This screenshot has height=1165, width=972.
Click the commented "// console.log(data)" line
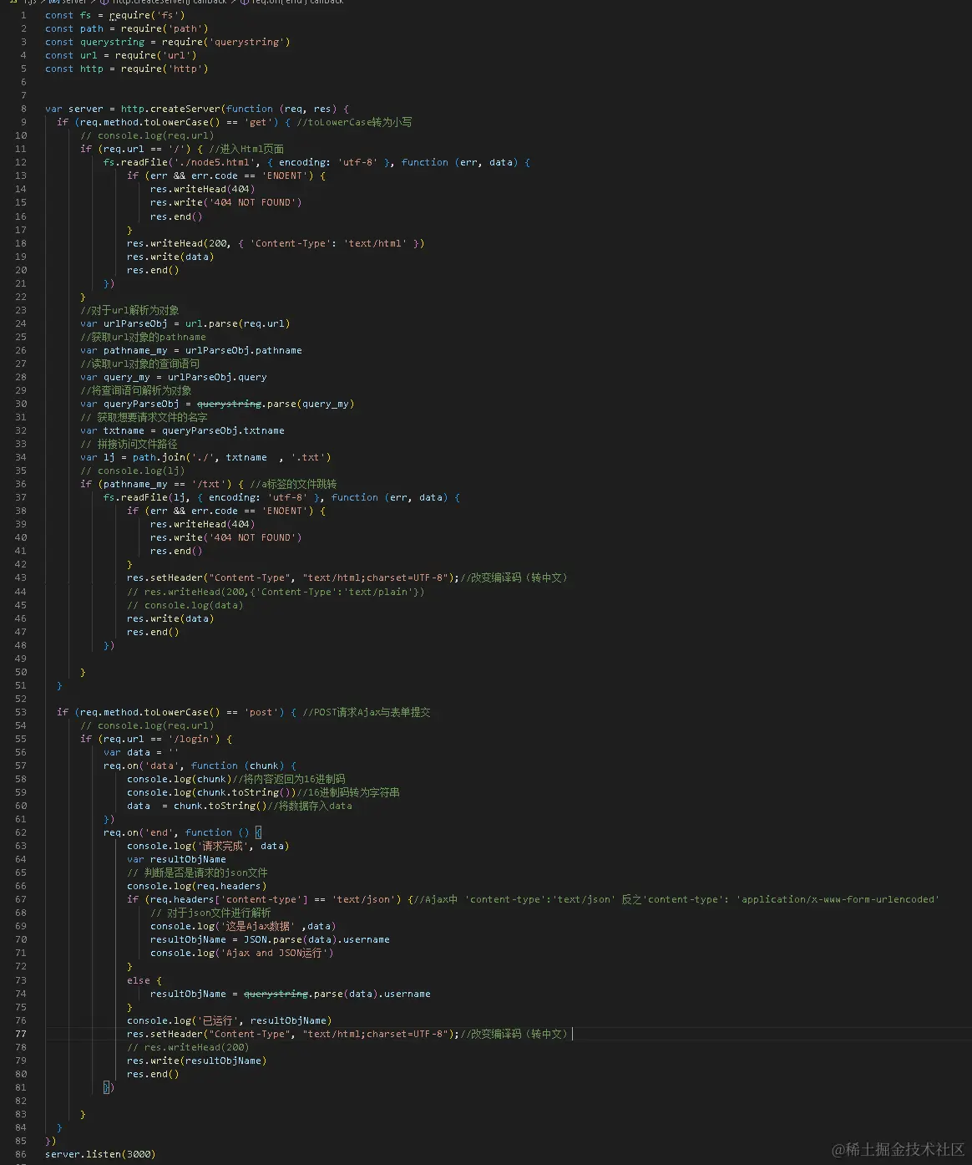tap(185, 605)
